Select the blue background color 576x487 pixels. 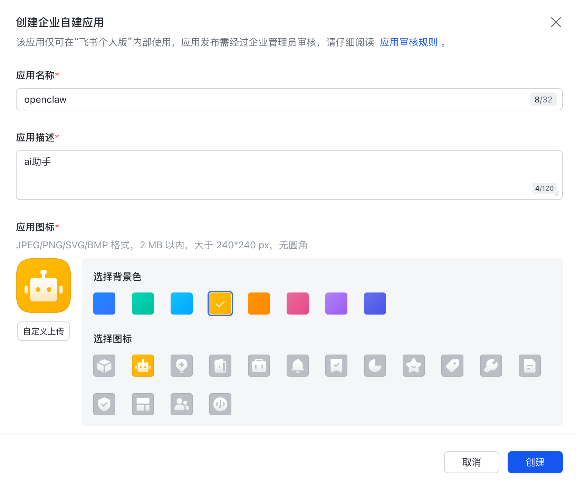[104, 304]
